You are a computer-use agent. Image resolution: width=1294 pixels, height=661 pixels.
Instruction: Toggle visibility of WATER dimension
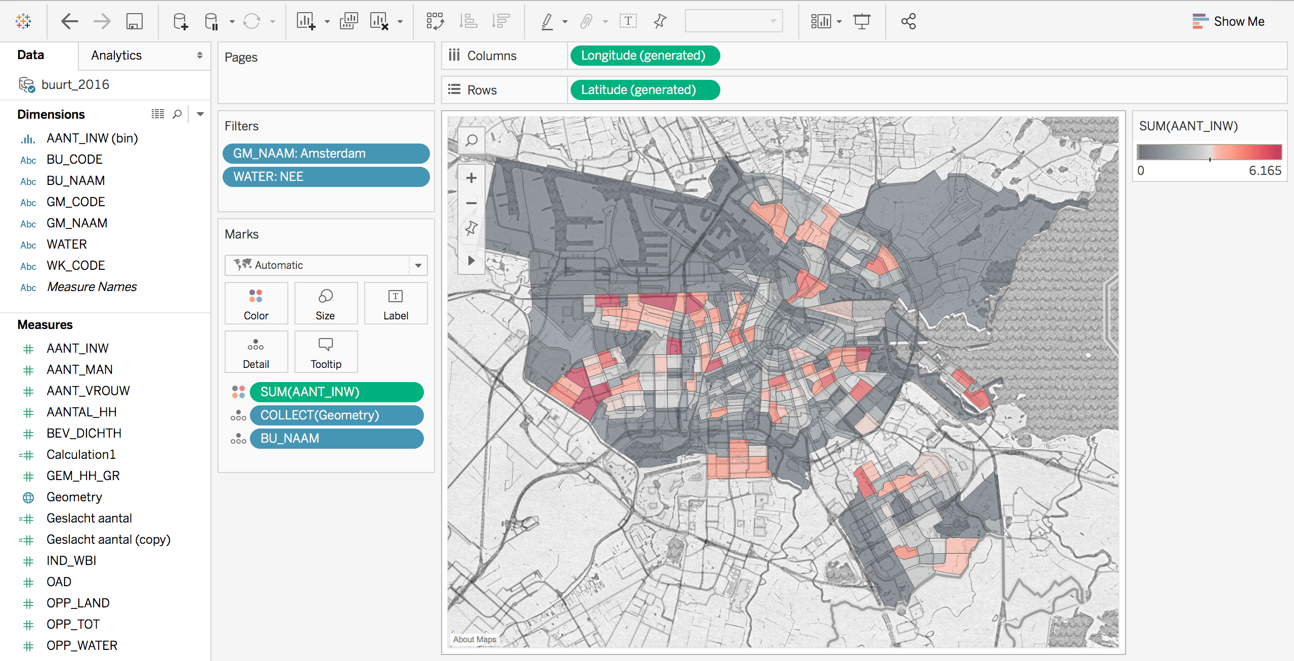click(67, 245)
